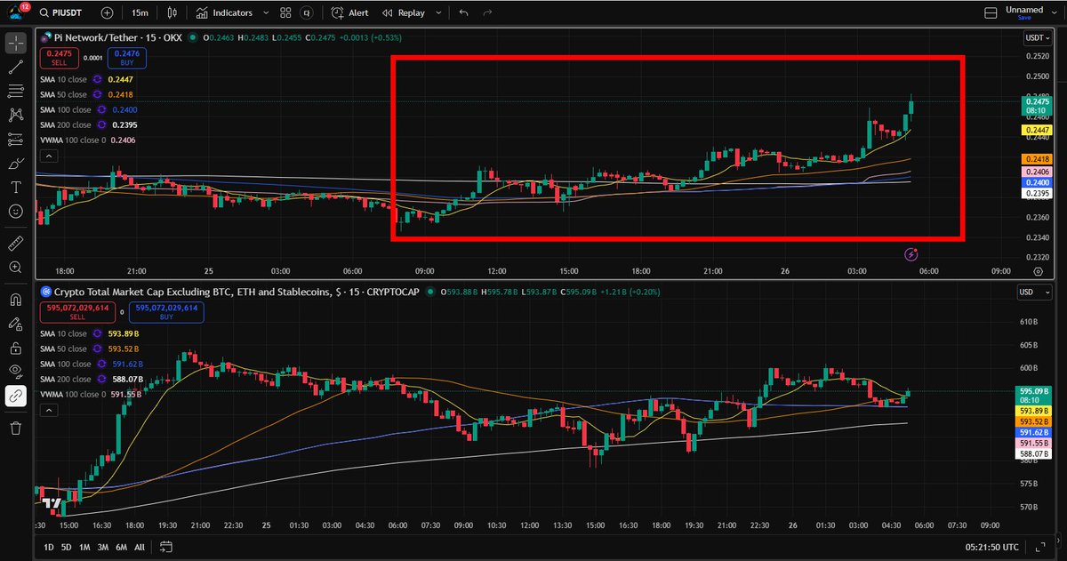Collapse the Crypto Total Market Cap indicator legend
This screenshot has height=561, width=1067.
click(48, 410)
